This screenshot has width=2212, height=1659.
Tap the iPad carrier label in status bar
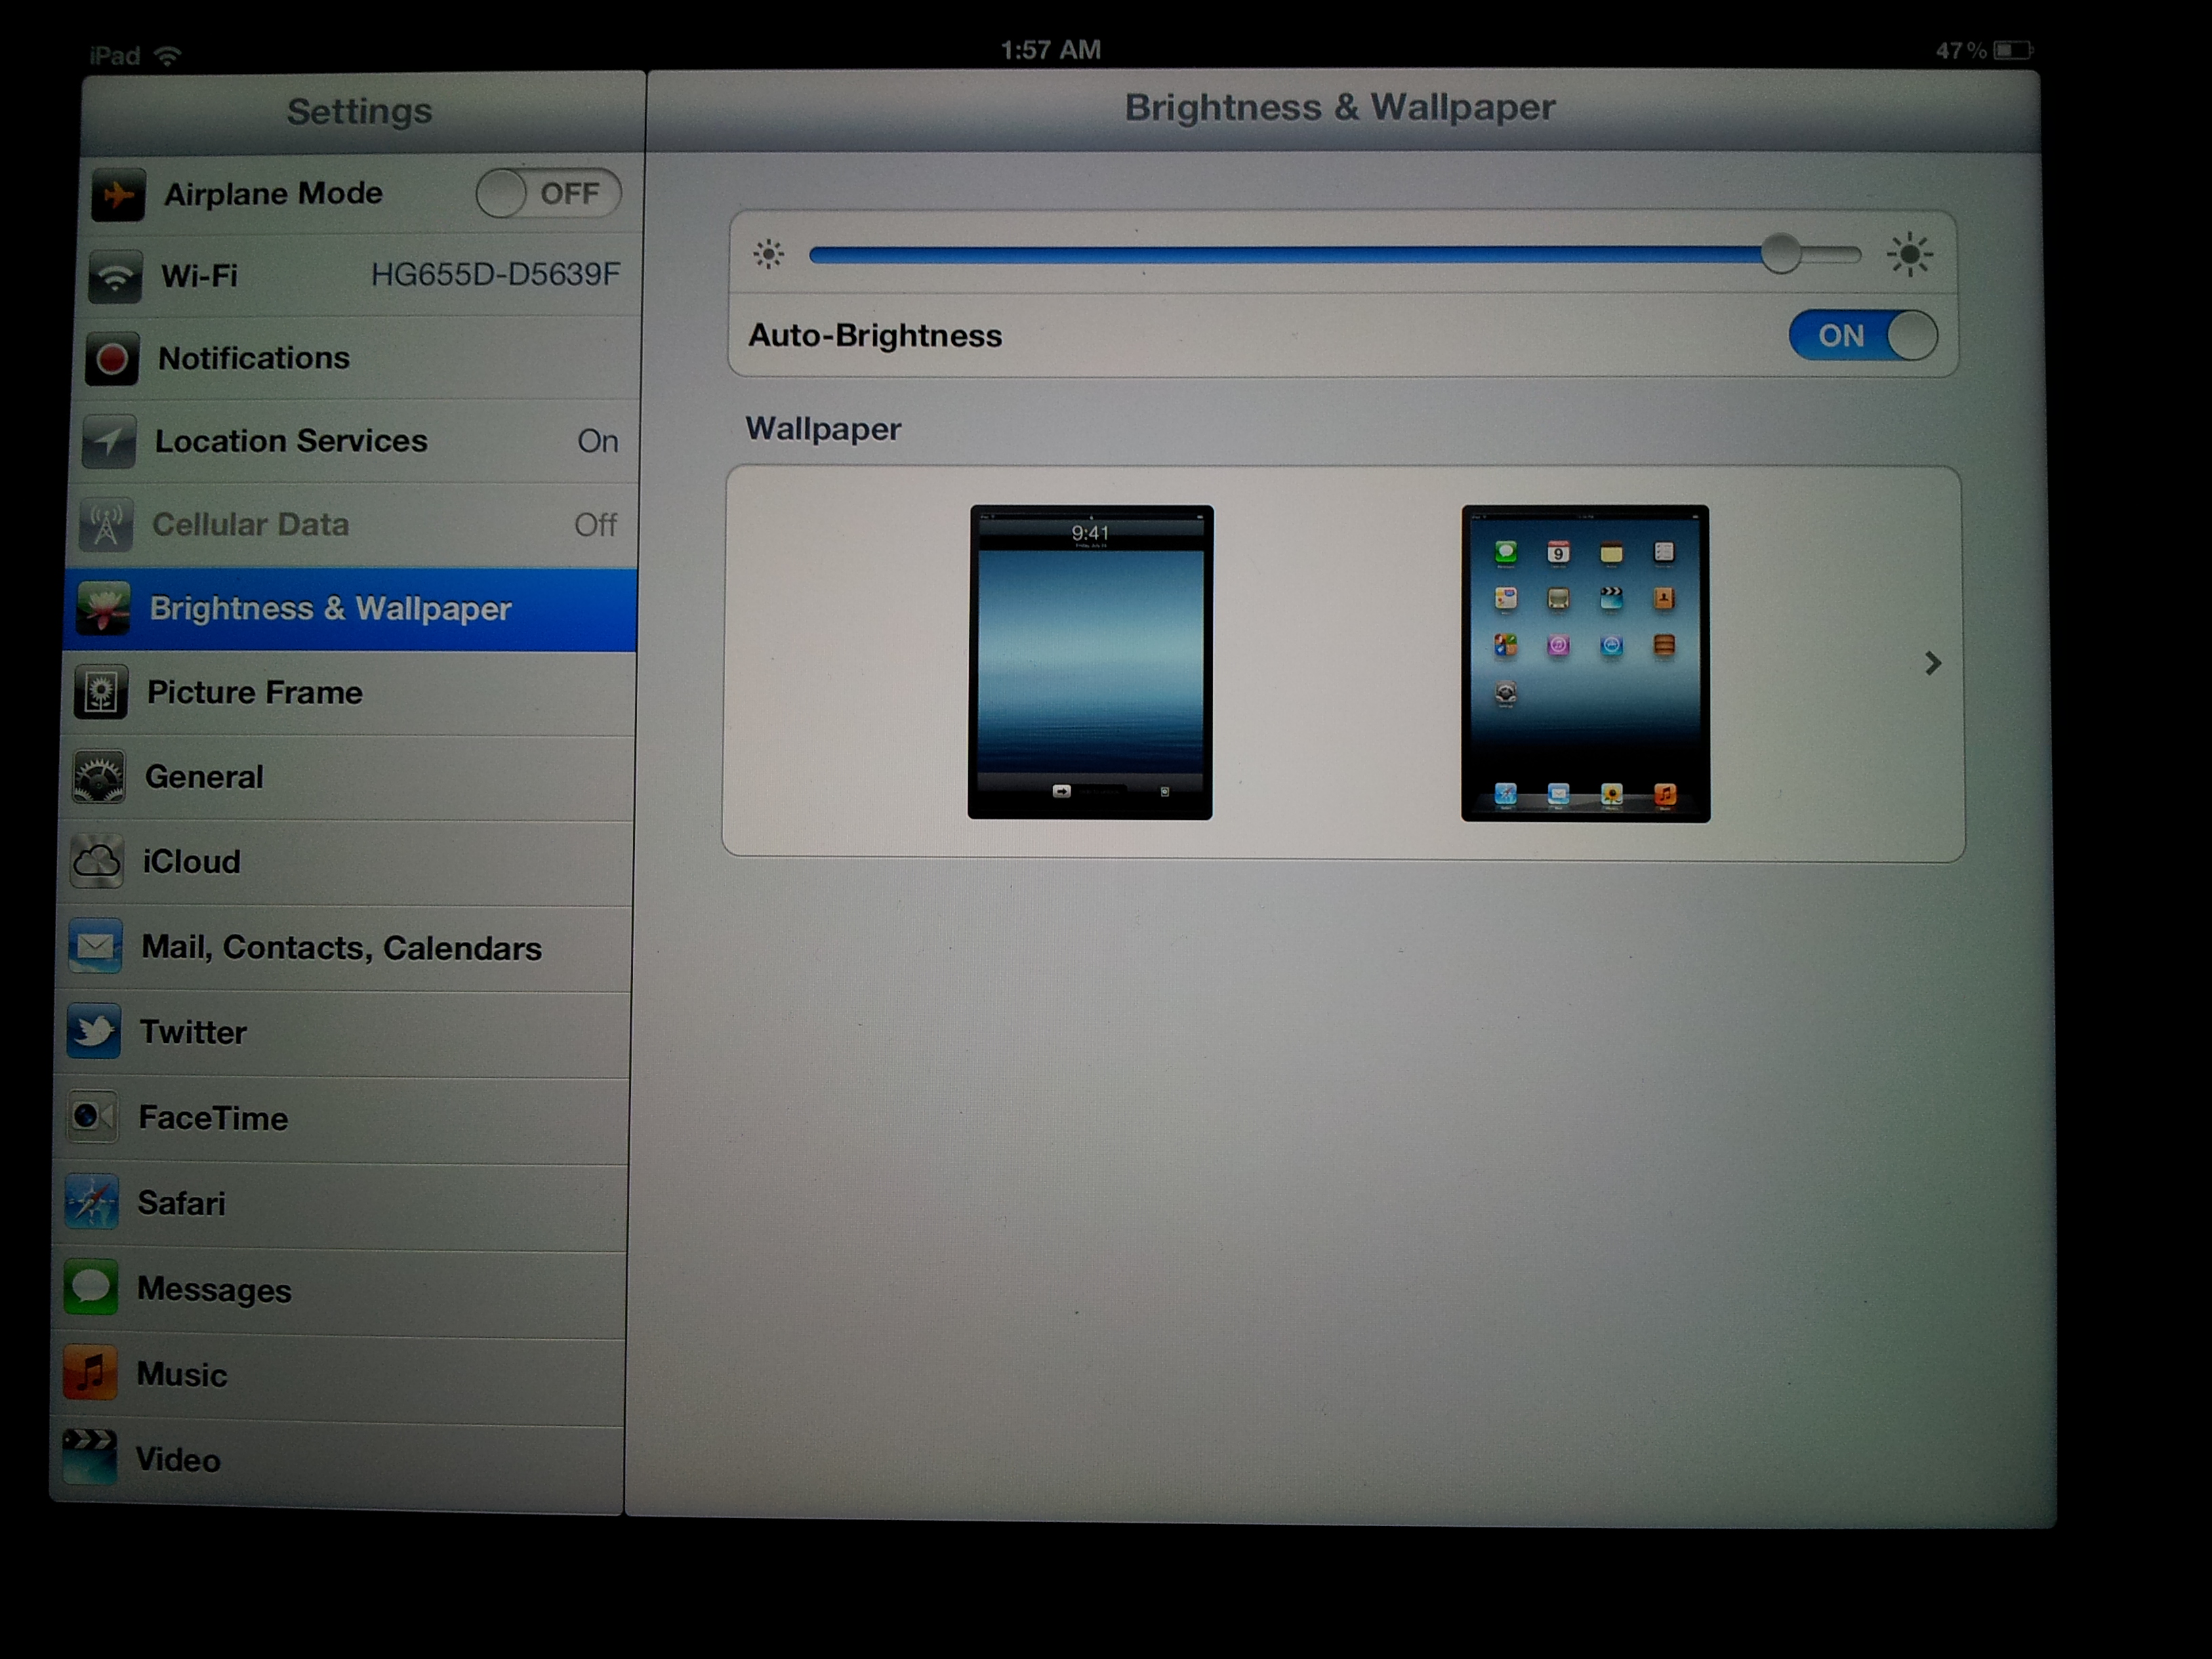[114, 56]
